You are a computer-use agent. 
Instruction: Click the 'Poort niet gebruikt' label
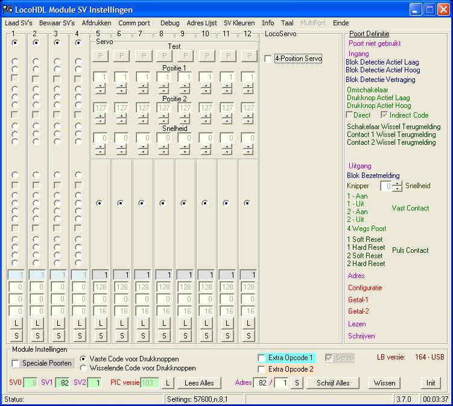(375, 43)
